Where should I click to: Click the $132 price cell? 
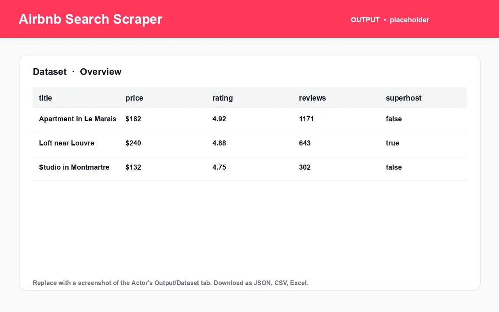[133, 167]
